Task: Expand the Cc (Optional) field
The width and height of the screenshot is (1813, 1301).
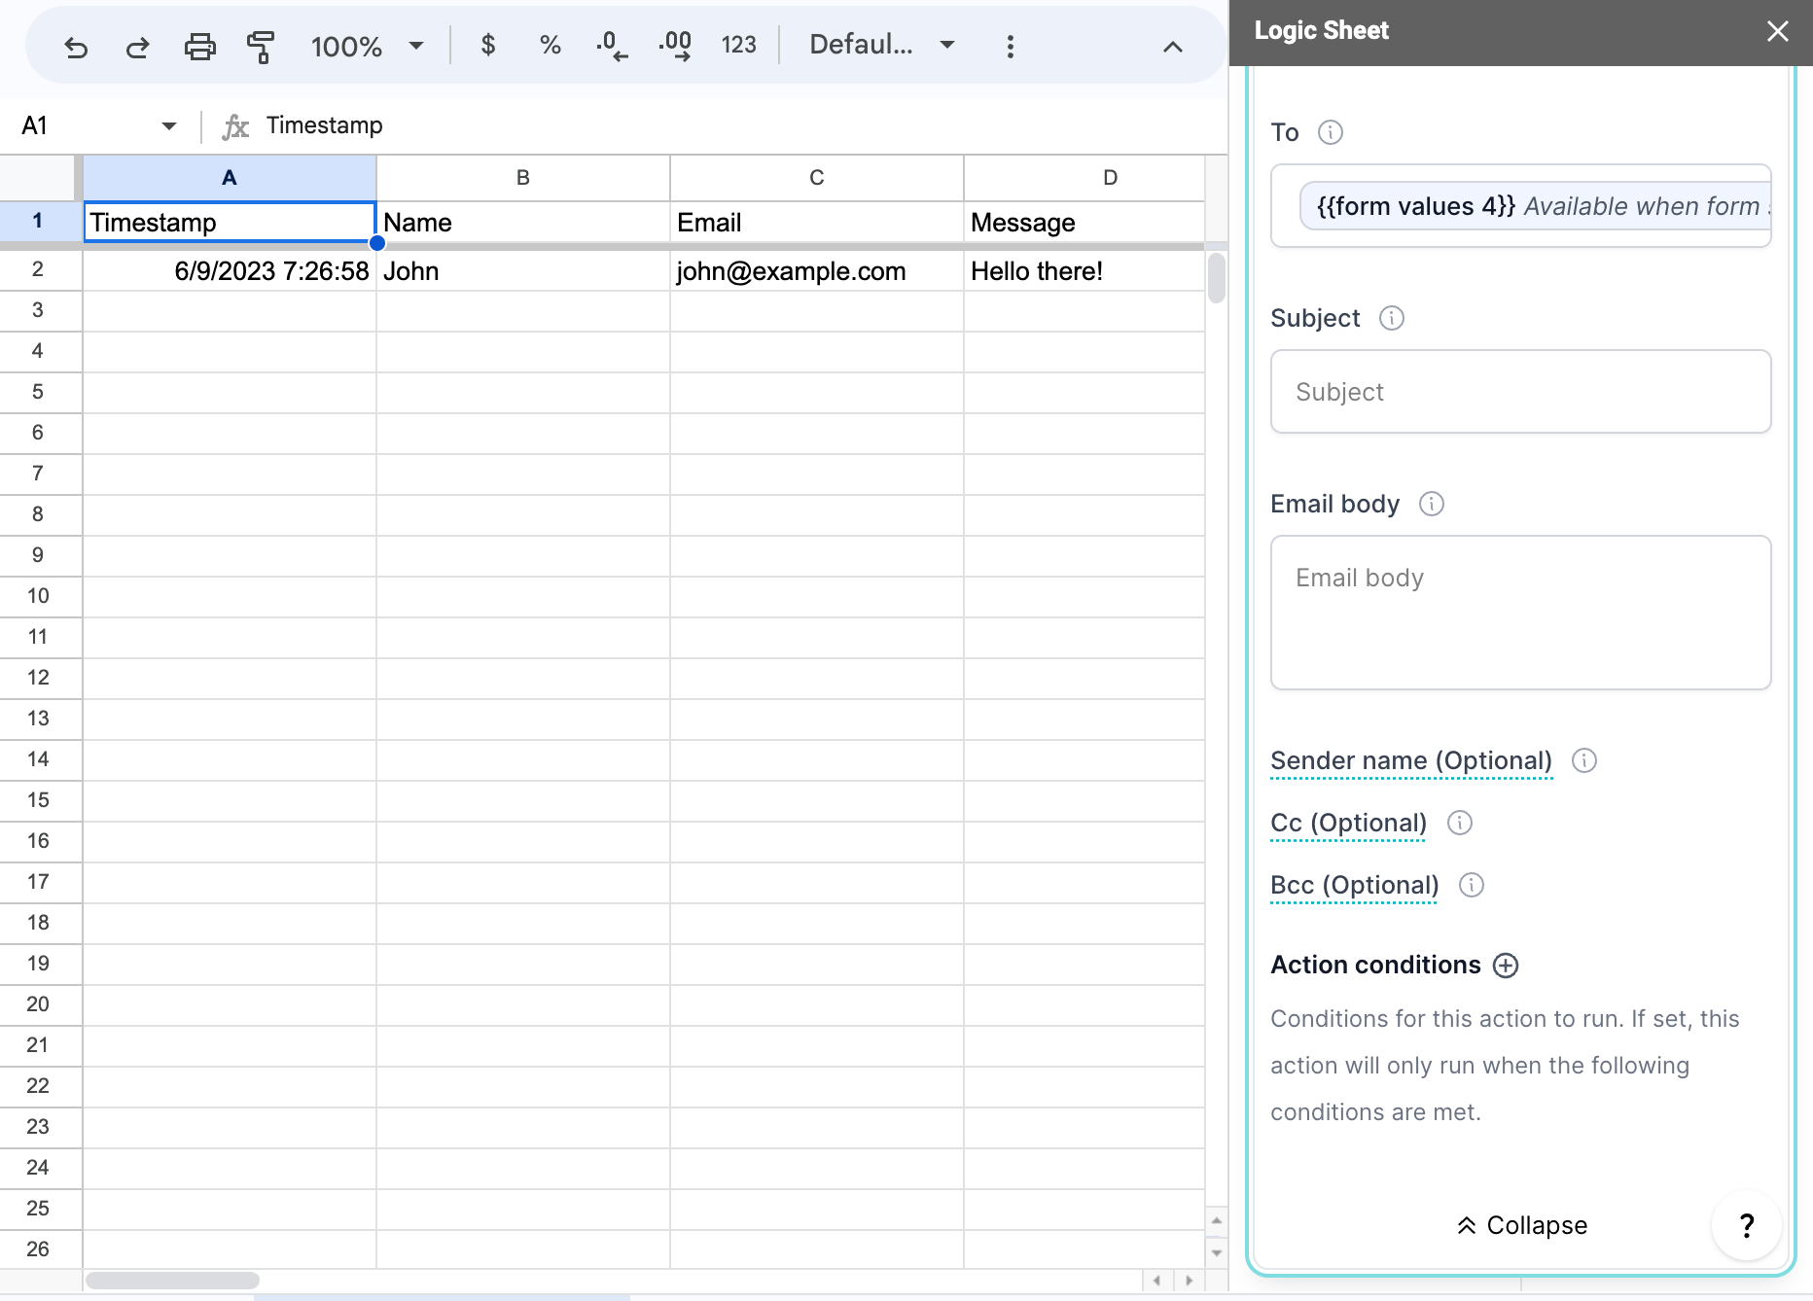Action: click(x=1347, y=823)
